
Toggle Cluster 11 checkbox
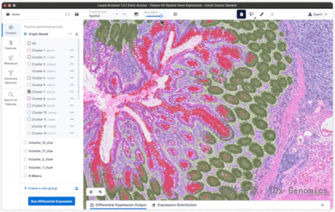click(29, 119)
